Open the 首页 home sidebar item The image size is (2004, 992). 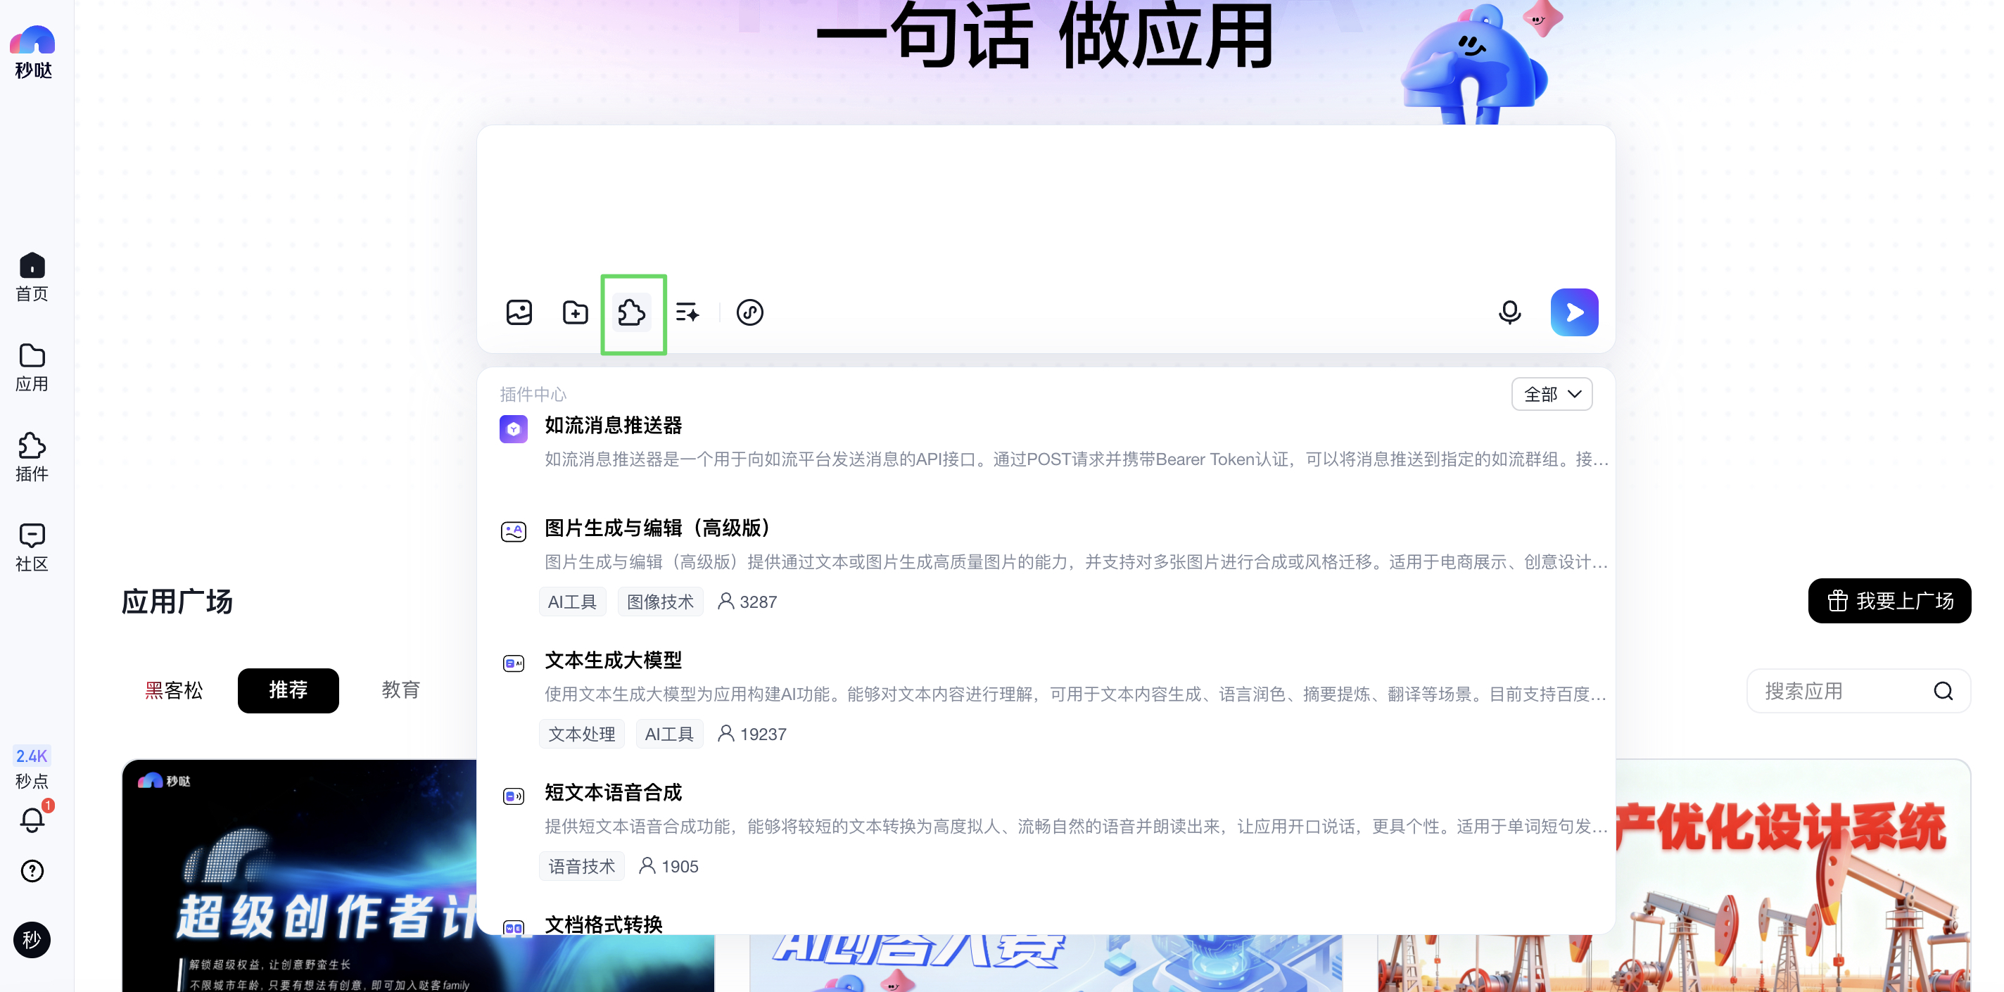coord(32,276)
